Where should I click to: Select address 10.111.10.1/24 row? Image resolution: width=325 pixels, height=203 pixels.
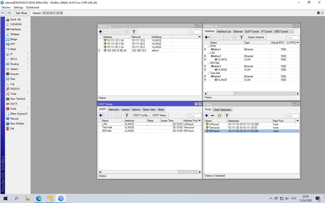pyautogui.click(x=150, y=40)
